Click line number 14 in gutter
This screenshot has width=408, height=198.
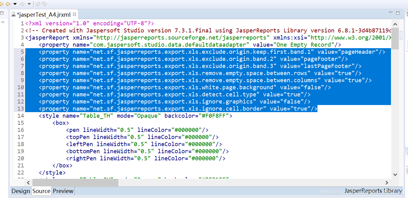pos(21,116)
